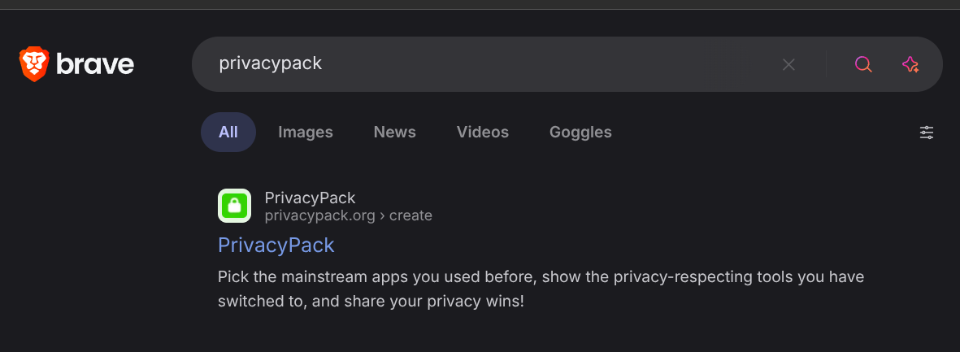
Task: Clear the search query with X
Action: click(788, 64)
